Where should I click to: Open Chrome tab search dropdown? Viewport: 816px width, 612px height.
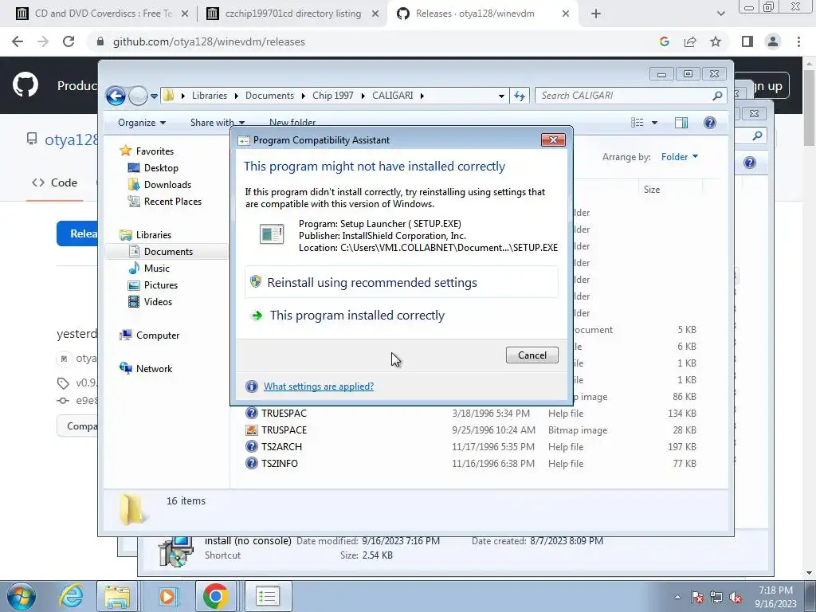720,14
